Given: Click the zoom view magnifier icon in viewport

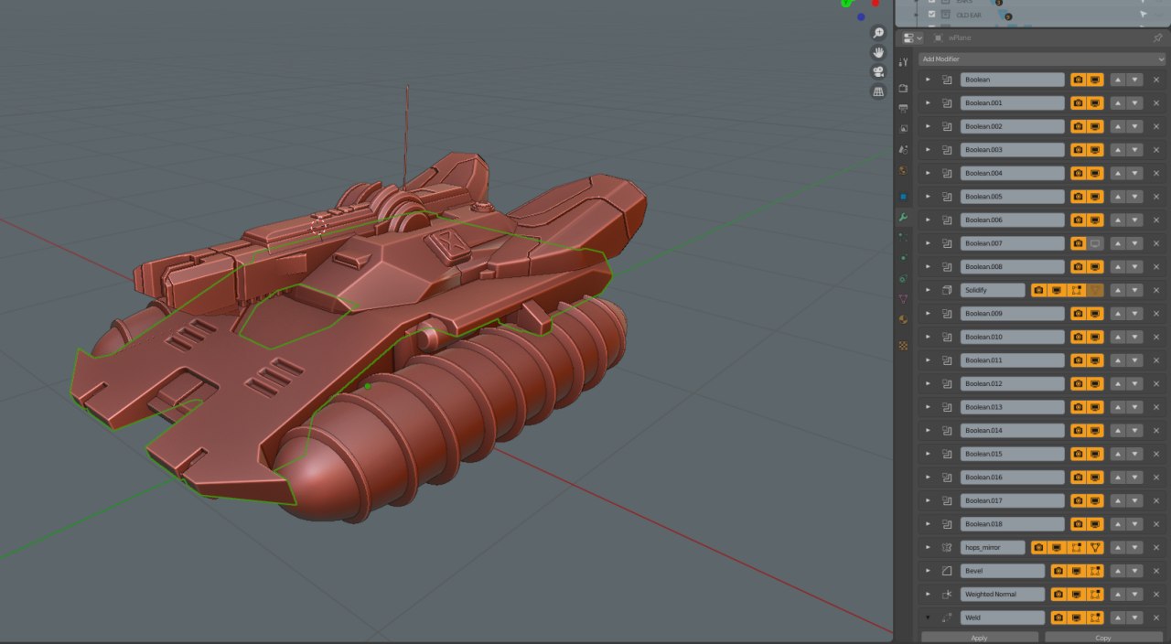Looking at the screenshot, I should 879,33.
